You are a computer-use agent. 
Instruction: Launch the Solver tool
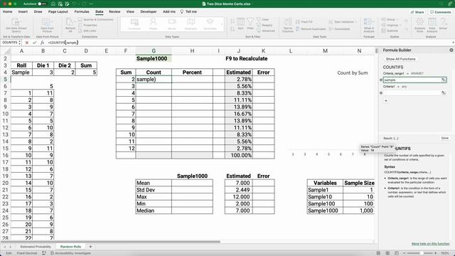[443, 23]
